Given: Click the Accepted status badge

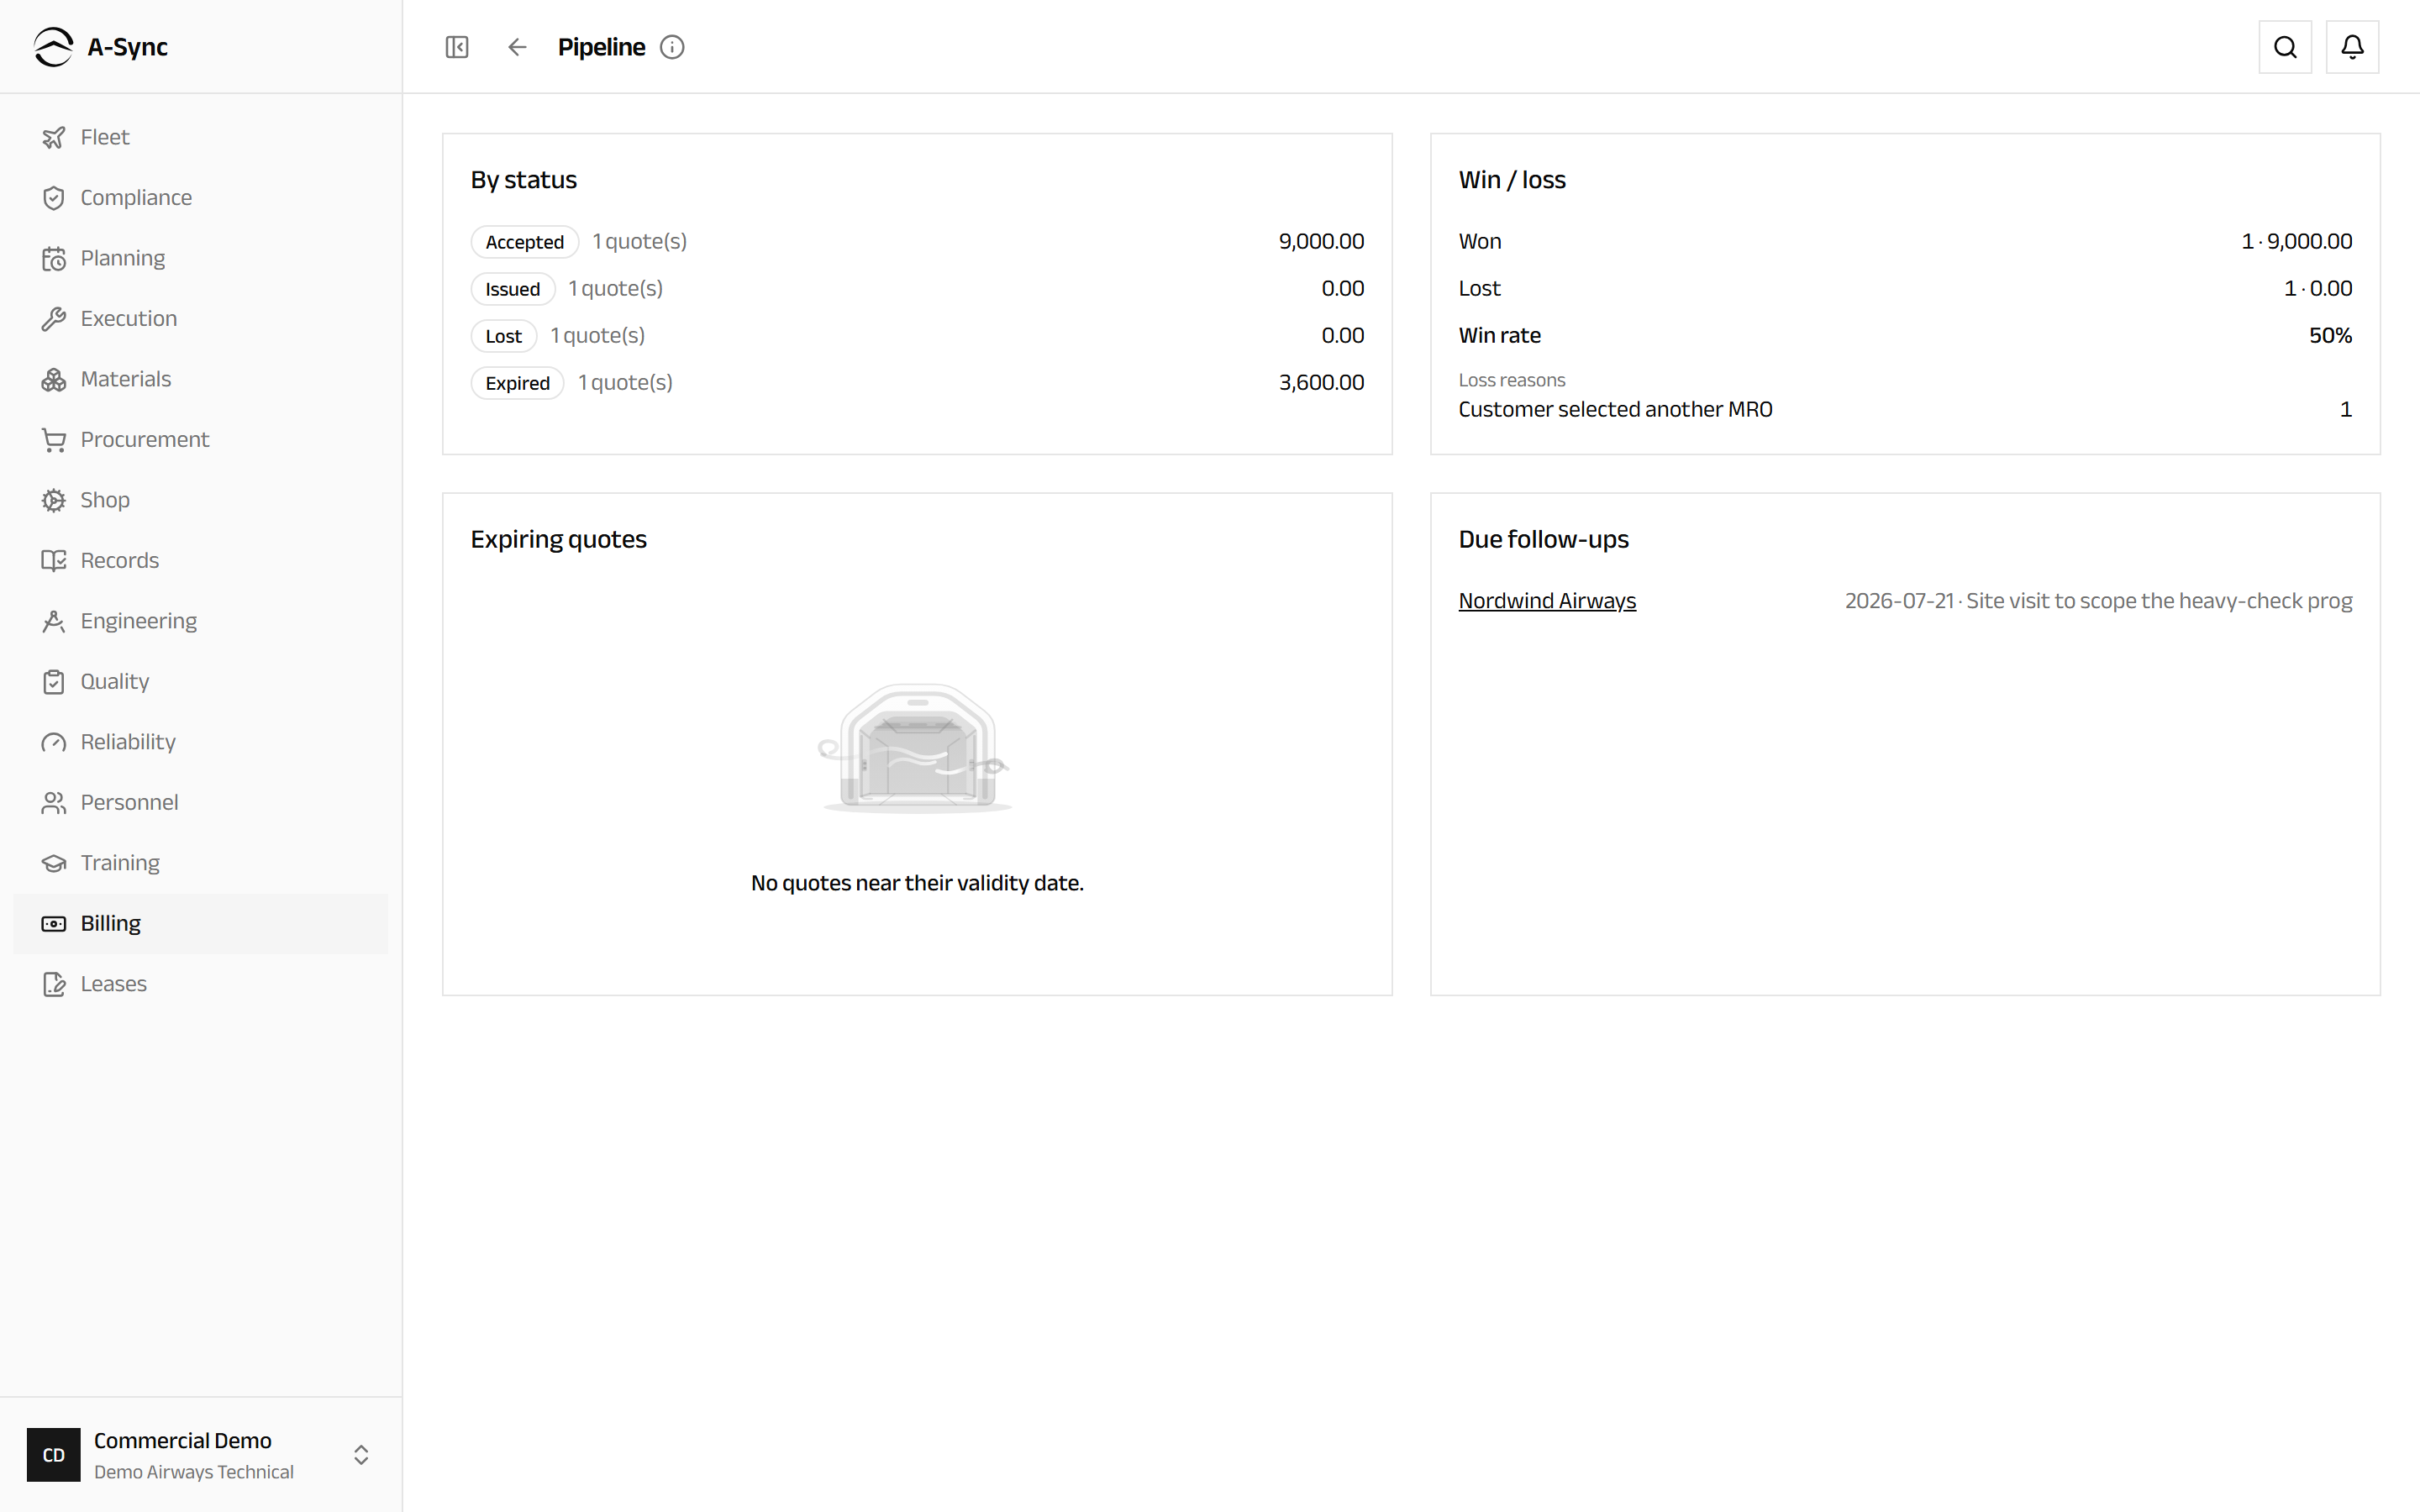Looking at the screenshot, I should pyautogui.click(x=525, y=242).
